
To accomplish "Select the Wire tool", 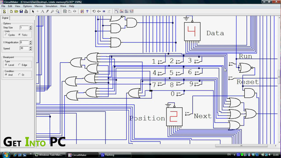I will pyautogui.click(x=38, y=12).
